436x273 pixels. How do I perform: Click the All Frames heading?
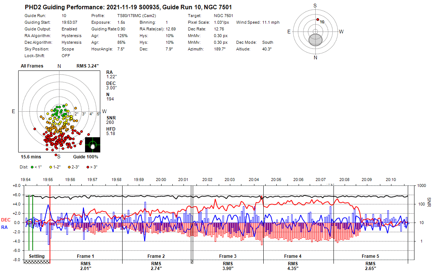32,66
